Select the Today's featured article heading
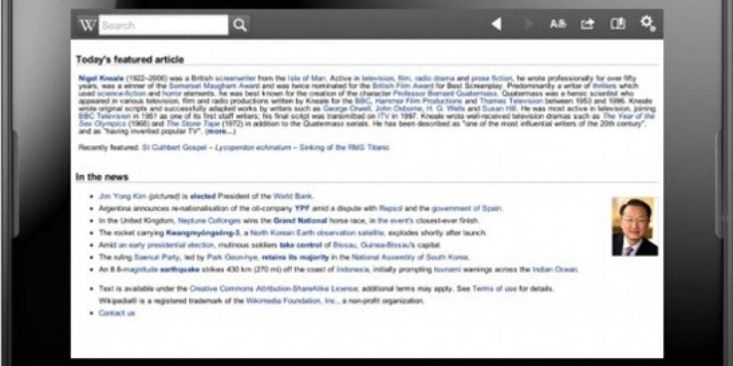 click(x=129, y=59)
